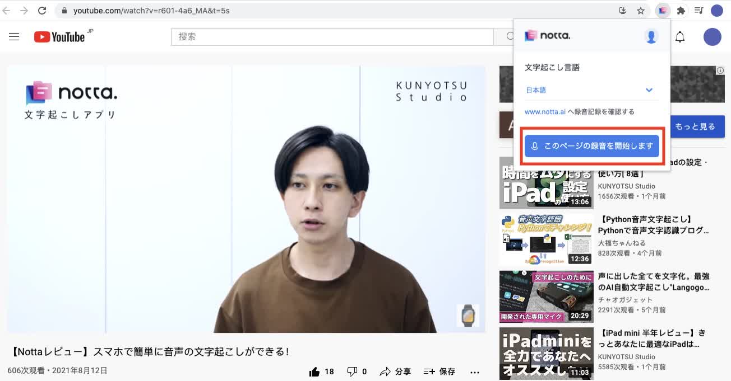731x381 pixels.
Task: Open the three-dot more actions menu
Action: pyautogui.click(x=475, y=372)
